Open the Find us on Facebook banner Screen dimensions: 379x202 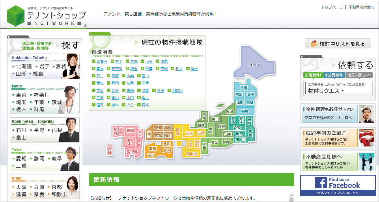(338, 185)
